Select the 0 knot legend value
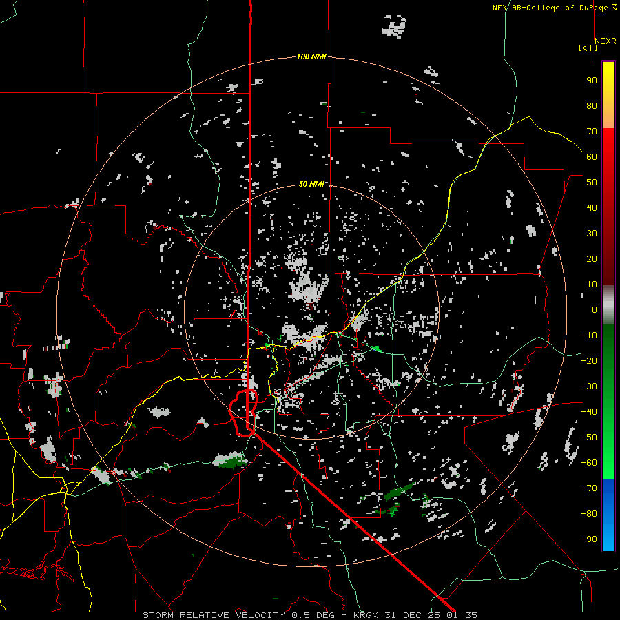The image size is (620, 620). (595, 310)
